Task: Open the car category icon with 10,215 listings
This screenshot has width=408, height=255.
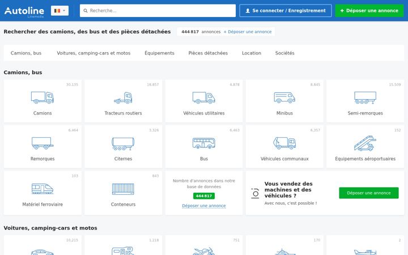Action: pyautogui.click(x=42, y=252)
